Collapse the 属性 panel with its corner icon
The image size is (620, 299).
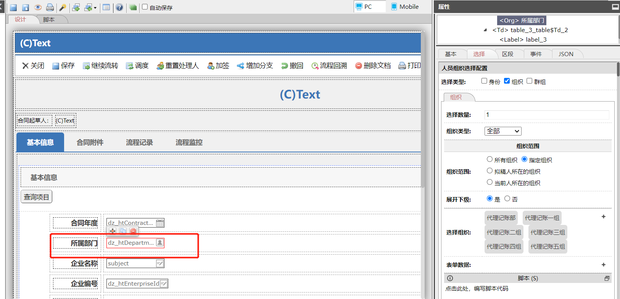click(615, 6)
